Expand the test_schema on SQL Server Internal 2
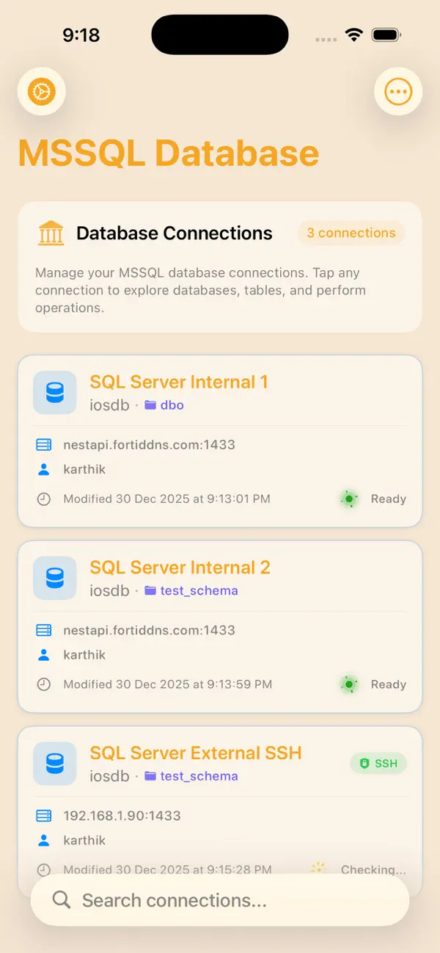Viewport: 440px width, 953px height. (x=191, y=590)
